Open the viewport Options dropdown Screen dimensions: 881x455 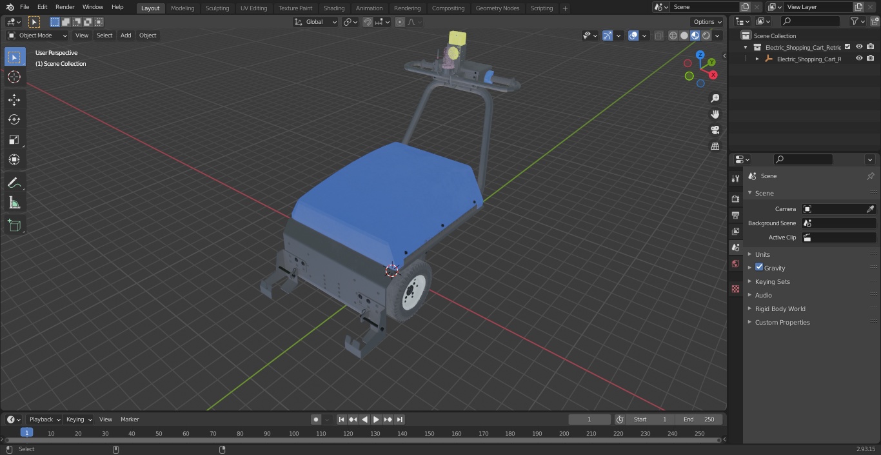tap(708, 22)
